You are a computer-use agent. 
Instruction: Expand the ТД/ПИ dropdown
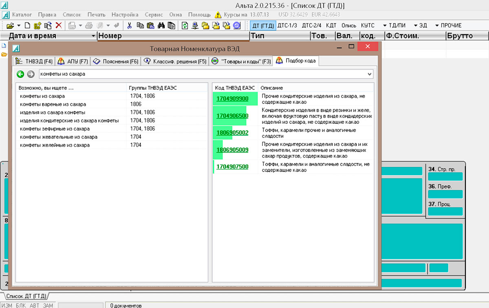tap(394, 25)
